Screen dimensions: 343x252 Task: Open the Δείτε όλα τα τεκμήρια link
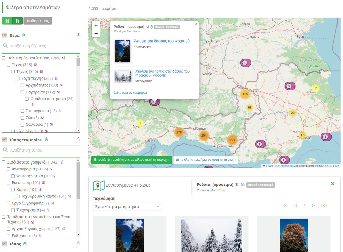coord(130,92)
